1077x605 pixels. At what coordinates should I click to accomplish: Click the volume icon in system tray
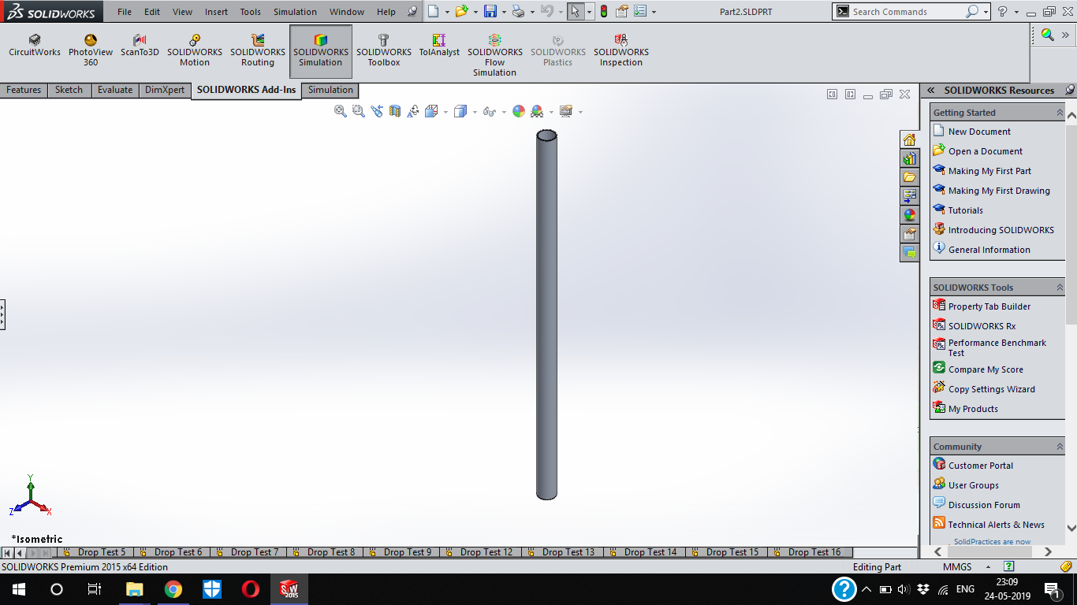(903, 589)
